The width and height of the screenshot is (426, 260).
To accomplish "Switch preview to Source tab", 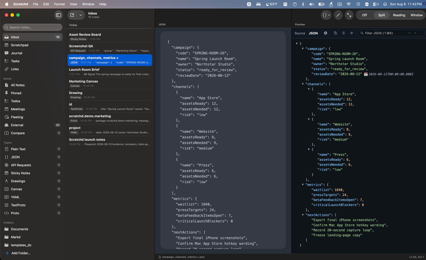I will (300, 33).
